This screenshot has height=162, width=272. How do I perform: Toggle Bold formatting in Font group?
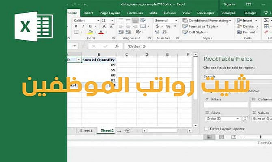coord(76,26)
